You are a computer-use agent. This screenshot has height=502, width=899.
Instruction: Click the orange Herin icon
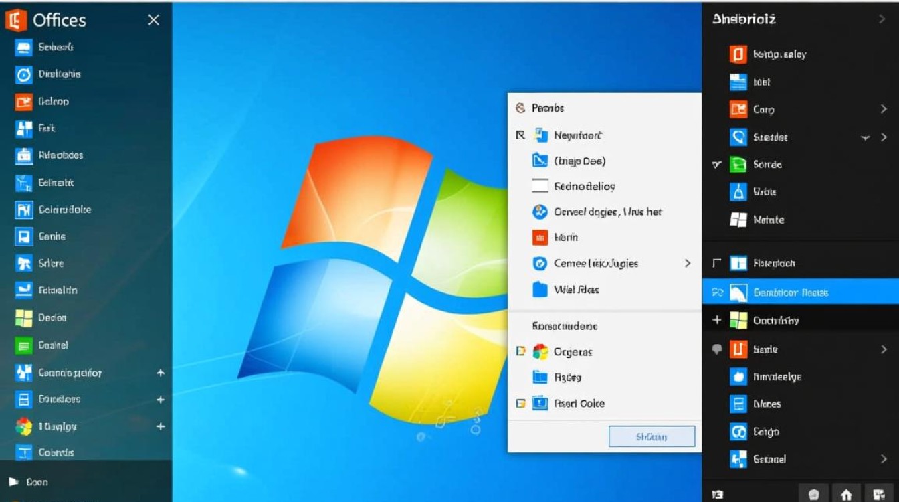point(540,238)
